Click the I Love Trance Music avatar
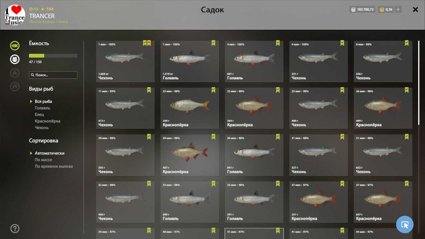425x239 pixels. click(x=15, y=15)
